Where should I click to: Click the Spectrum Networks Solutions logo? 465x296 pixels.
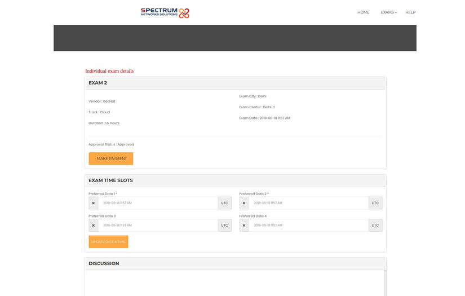[165, 13]
